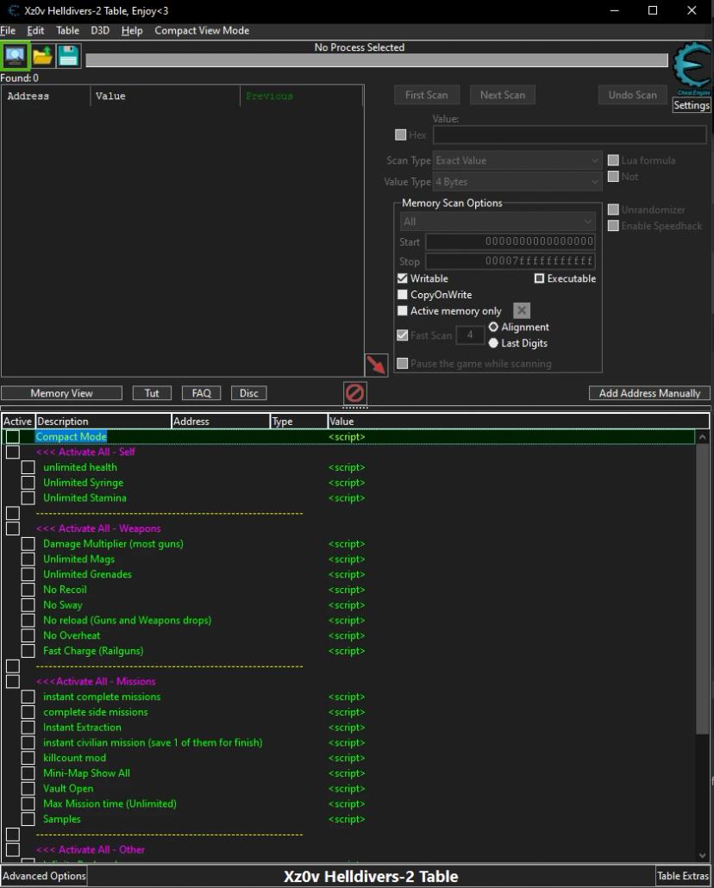Image resolution: width=714 pixels, height=888 pixels.
Task: Click the Description column header
Action: click(x=103, y=422)
